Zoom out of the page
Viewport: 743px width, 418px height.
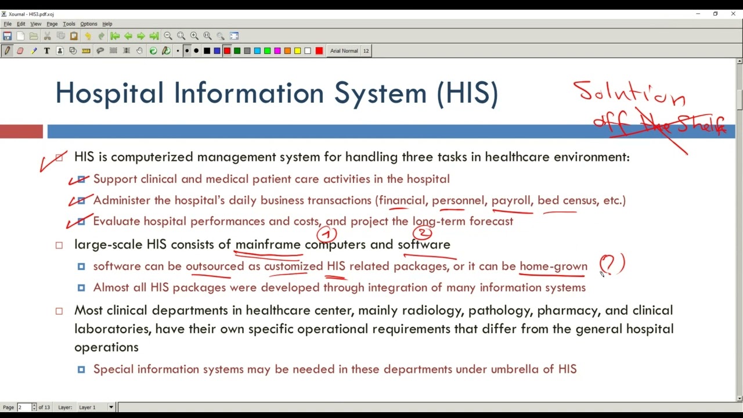point(168,36)
